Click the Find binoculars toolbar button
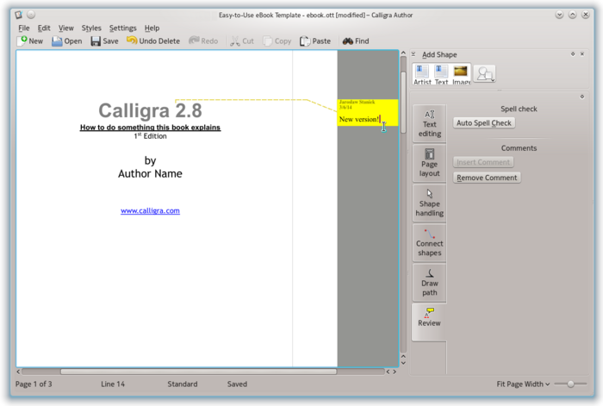The image size is (603, 406). coord(355,41)
